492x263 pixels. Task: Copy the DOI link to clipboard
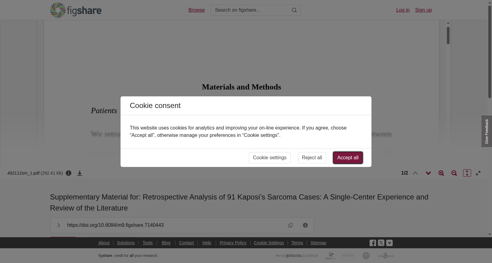point(291,225)
